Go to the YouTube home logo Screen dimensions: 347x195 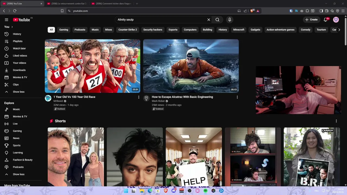click(x=21, y=19)
